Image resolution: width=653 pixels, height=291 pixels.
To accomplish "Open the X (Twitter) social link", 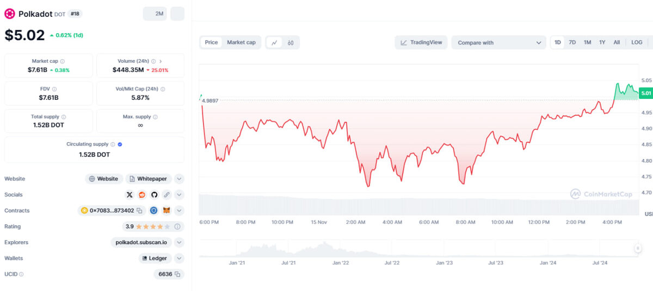I will tap(130, 194).
